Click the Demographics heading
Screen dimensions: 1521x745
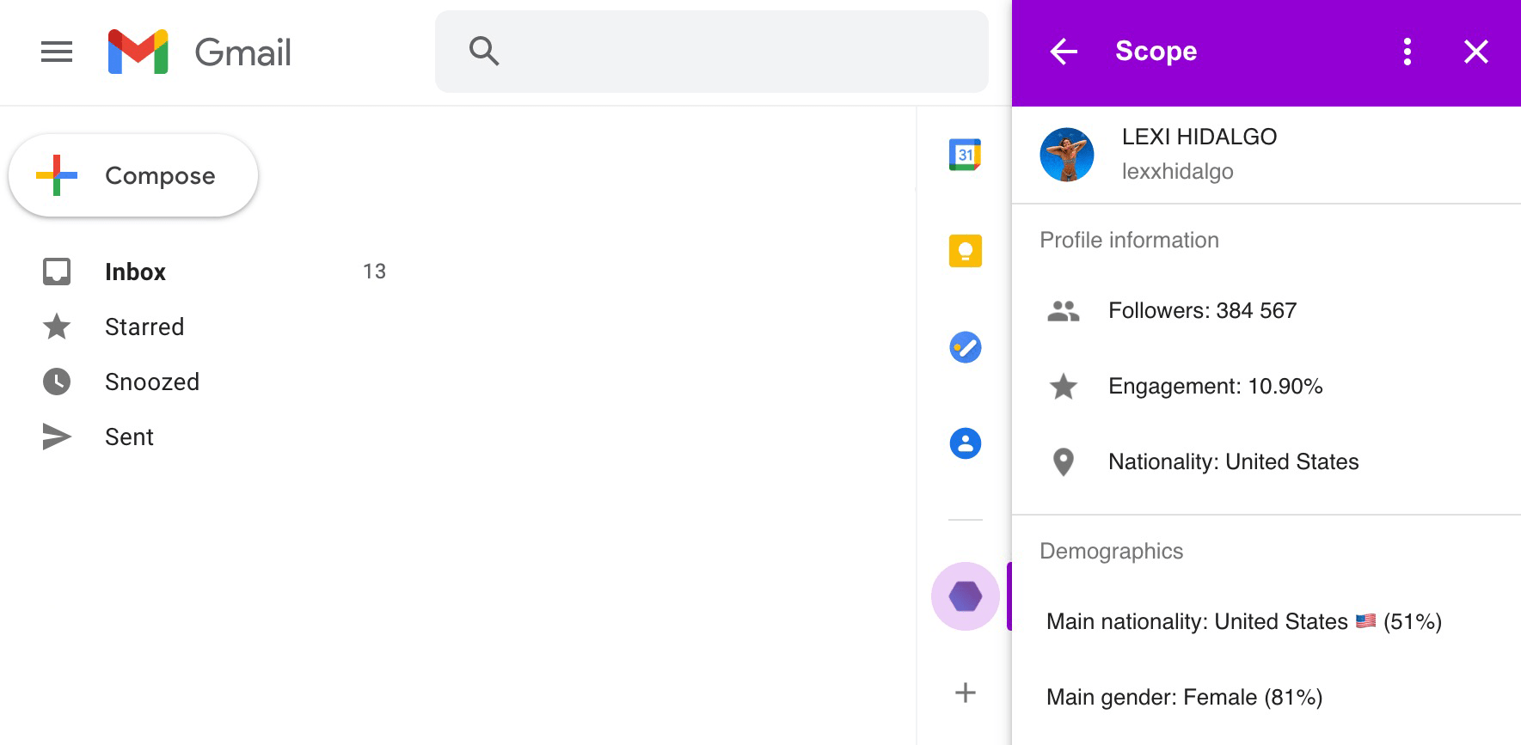(1111, 551)
